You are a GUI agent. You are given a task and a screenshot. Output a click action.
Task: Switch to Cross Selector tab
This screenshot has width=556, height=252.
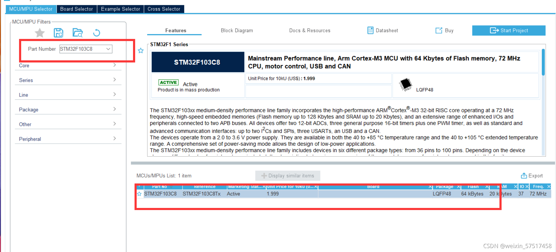pos(164,9)
